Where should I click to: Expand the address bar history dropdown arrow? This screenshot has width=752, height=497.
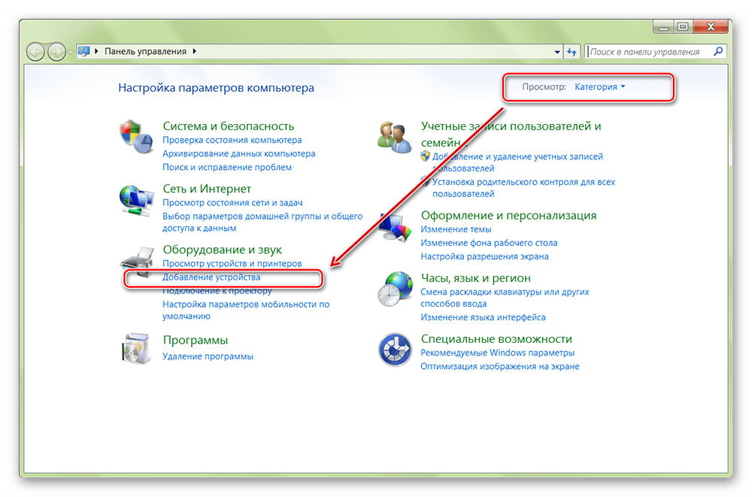(x=557, y=52)
